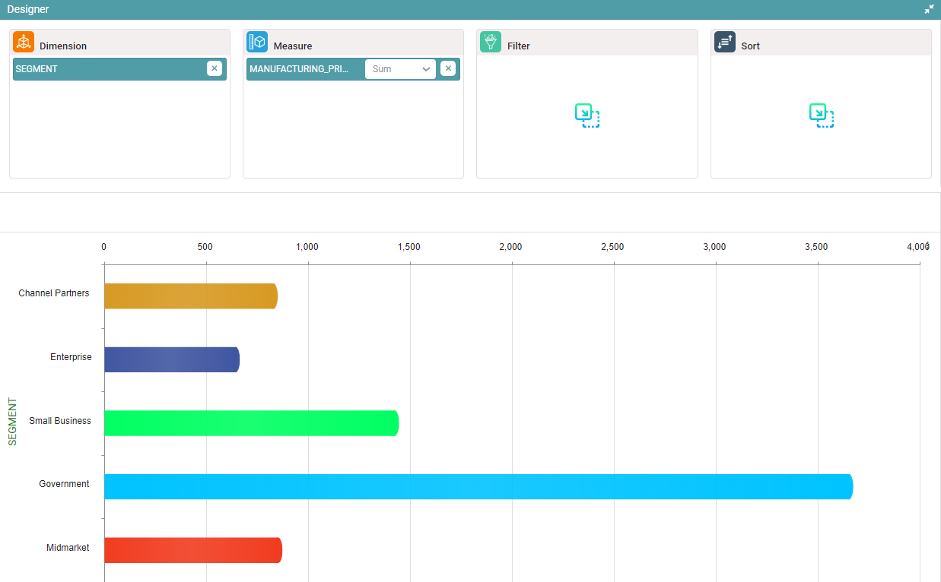Click the Midmarket red bar
The image size is (941, 582).
(x=192, y=550)
